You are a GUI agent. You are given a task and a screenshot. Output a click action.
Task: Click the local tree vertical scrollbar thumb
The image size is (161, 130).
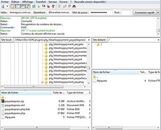[89, 68]
